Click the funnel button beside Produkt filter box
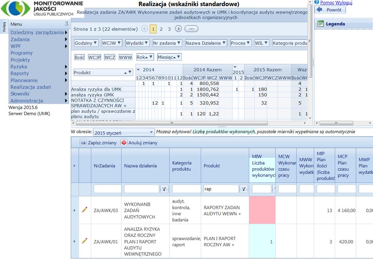Screen dimensions: 373x262 point(243,189)
